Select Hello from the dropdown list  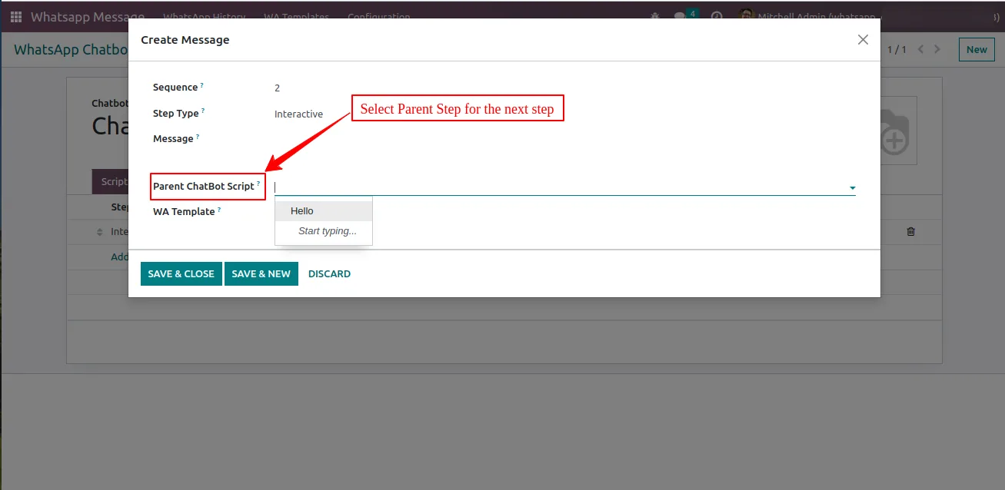coord(324,211)
